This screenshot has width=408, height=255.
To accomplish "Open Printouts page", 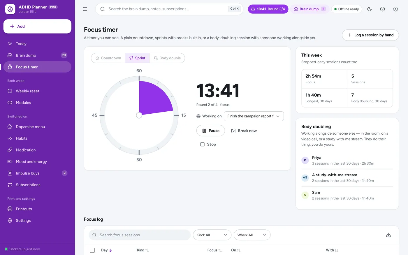I will (x=37, y=209).
